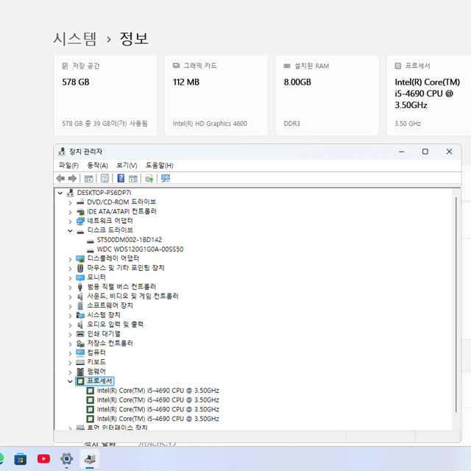
Task: Open the 보기(V) menu
Action: (x=127, y=165)
